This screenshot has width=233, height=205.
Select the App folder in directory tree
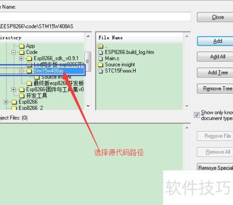coord(27,46)
